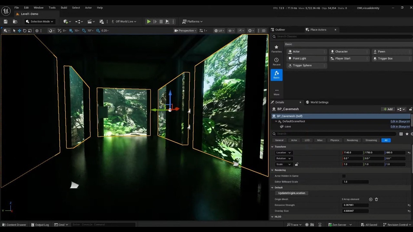Toggle Actor Hidden In Game checkbox
Image resolution: width=413 pixels, height=232 pixels.
click(x=344, y=176)
